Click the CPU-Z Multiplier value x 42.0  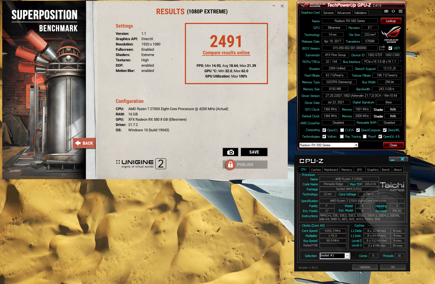tap(333, 236)
